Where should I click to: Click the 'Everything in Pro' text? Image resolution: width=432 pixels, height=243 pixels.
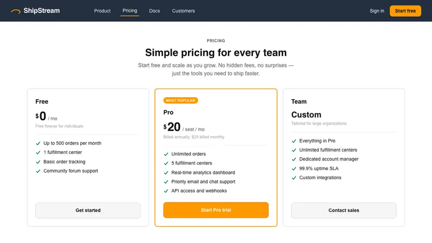coord(317,141)
